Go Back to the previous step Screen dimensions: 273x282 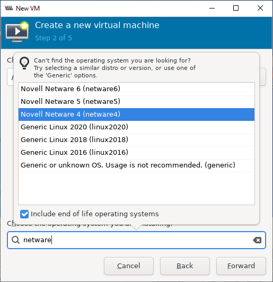click(x=185, y=266)
